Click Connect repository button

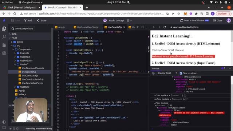click(x=22, y=28)
